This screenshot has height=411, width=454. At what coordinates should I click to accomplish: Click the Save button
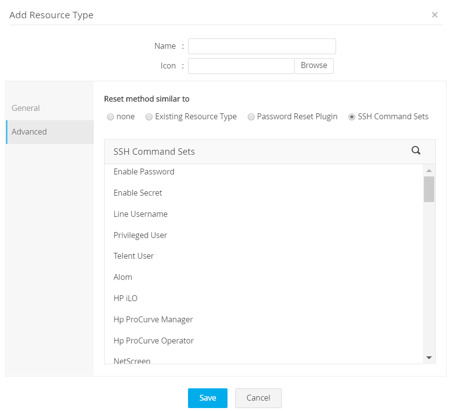[x=207, y=398]
